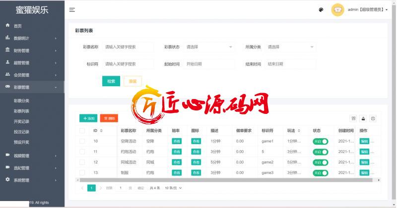
Task: Click the ellipsis after 编辑 in row 13
Action: tap(373, 173)
